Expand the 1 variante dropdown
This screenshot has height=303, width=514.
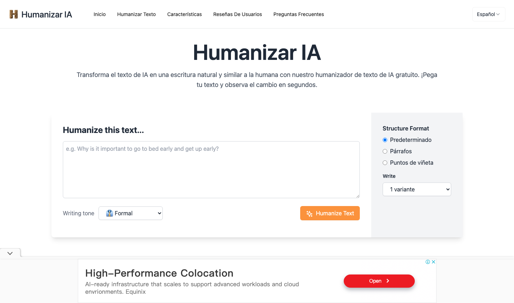[417, 189]
